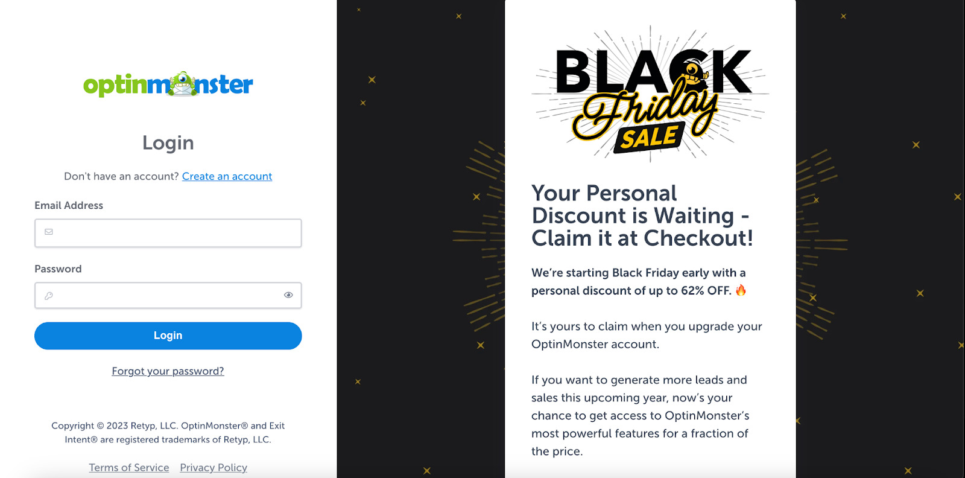This screenshot has width=965, height=478.
Task: Open the Create an account link
Action: click(x=227, y=176)
